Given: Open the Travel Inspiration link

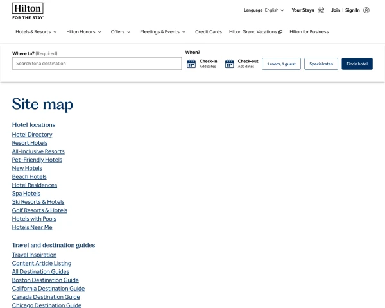Looking at the screenshot, I should coord(35,255).
